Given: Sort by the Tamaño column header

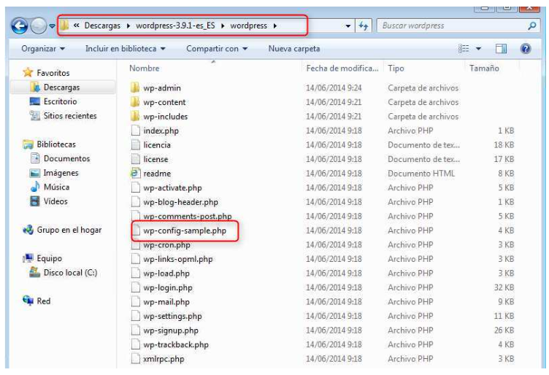Looking at the screenshot, I should 484,68.
